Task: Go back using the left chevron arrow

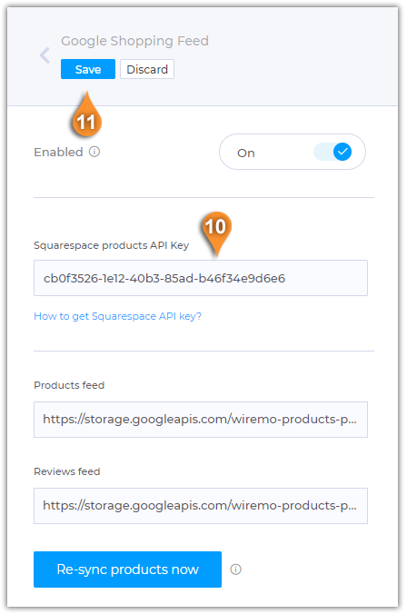Action: pyautogui.click(x=45, y=55)
